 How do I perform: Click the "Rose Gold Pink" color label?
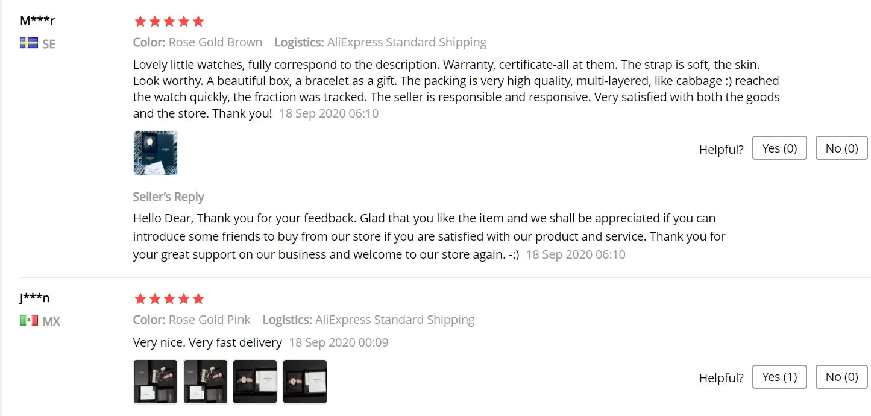pos(209,320)
